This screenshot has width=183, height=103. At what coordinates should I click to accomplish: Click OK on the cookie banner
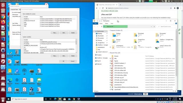pyautogui.click(x=146, y=94)
